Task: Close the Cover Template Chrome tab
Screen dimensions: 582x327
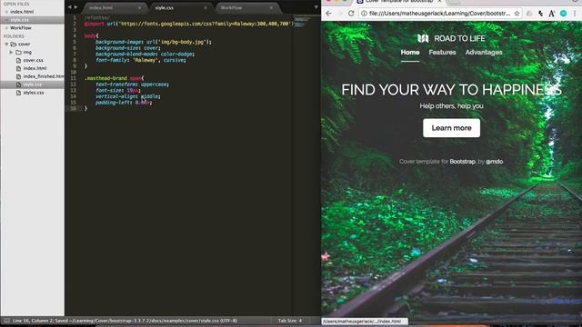Action: pos(440,2)
